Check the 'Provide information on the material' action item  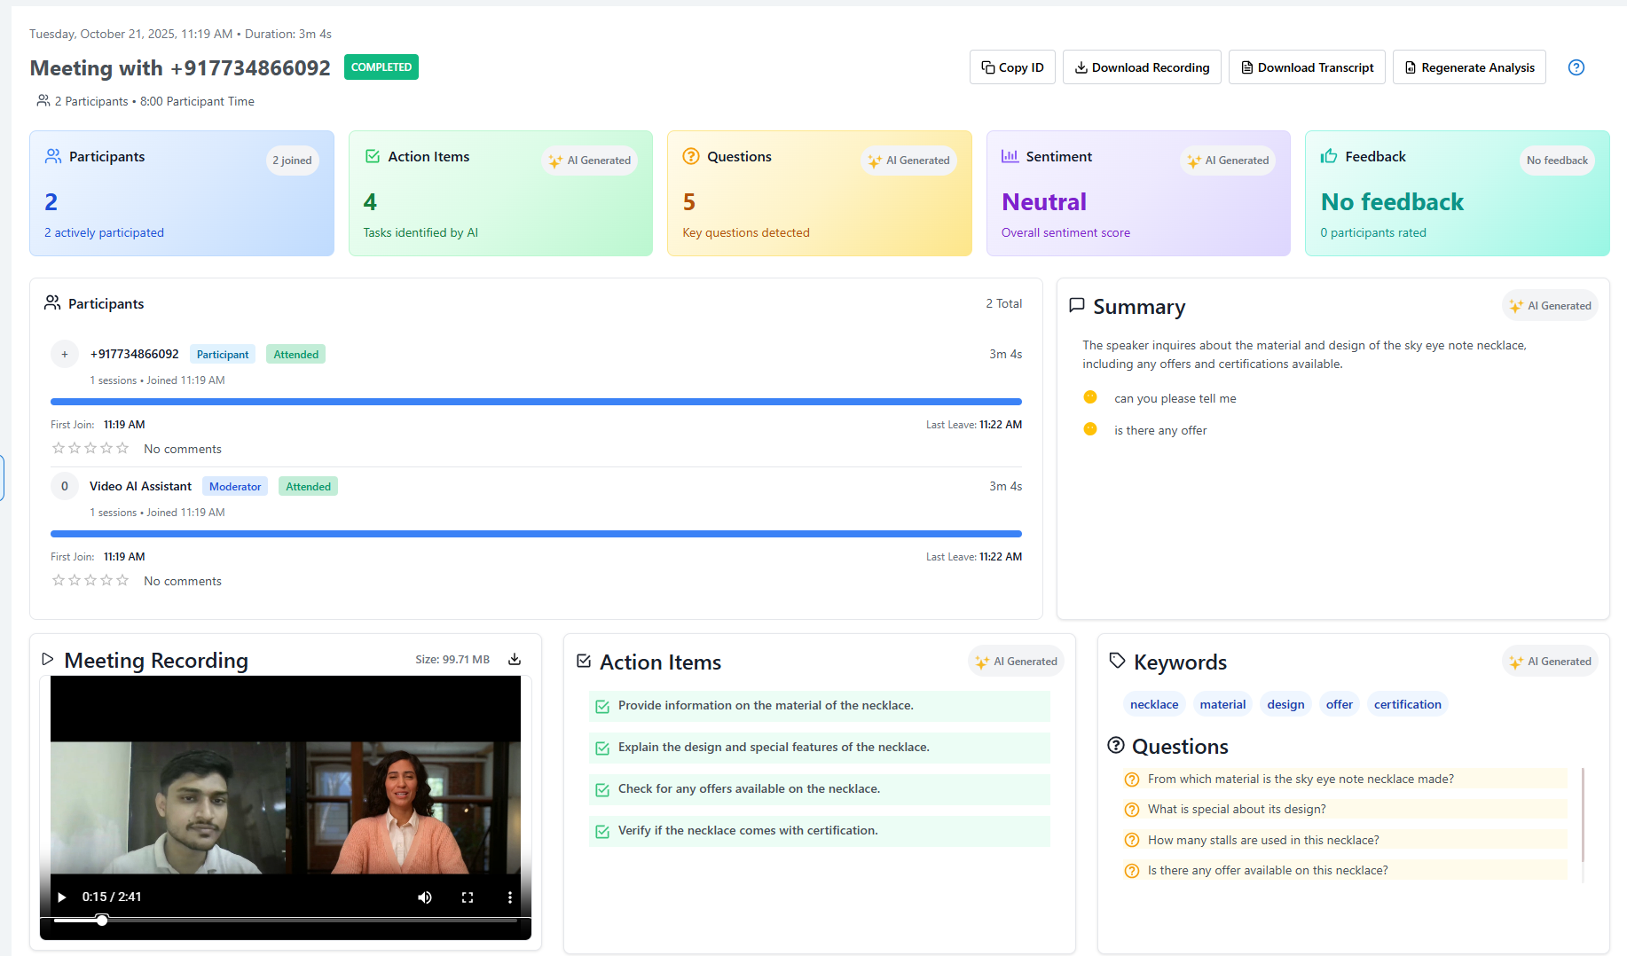(602, 707)
